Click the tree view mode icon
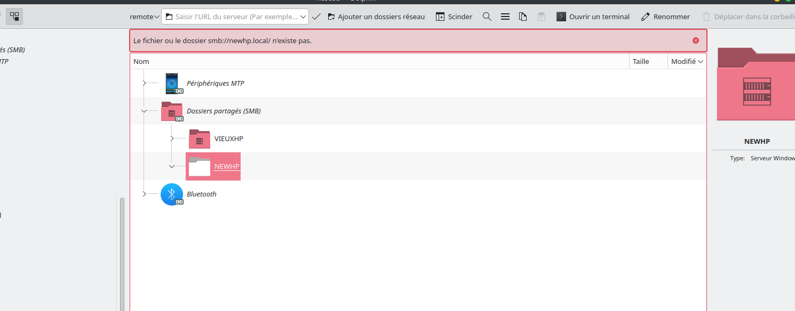This screenshot has height=311, width=795. click(14, 17)
